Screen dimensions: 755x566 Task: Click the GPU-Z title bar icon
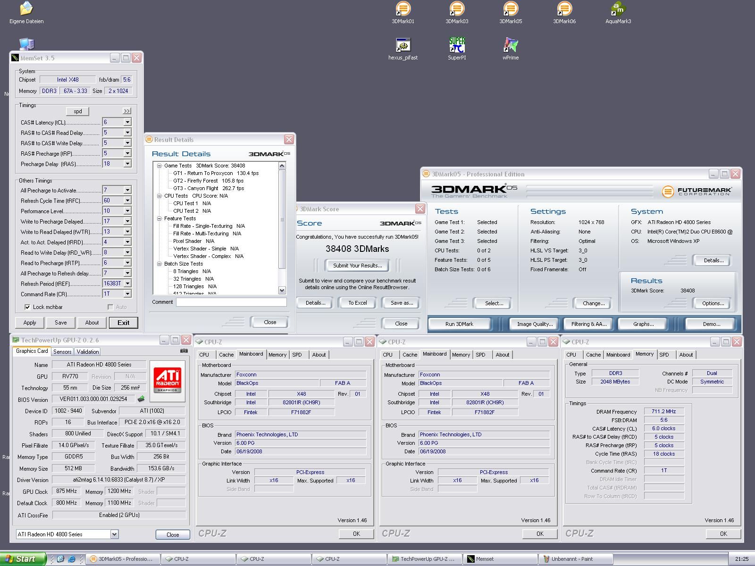16,340
